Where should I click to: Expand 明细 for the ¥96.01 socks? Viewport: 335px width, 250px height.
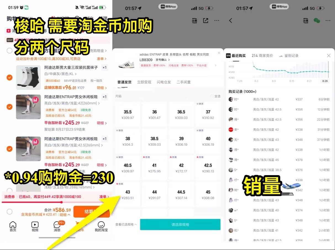pyautogui.click(x=102, y=88)
